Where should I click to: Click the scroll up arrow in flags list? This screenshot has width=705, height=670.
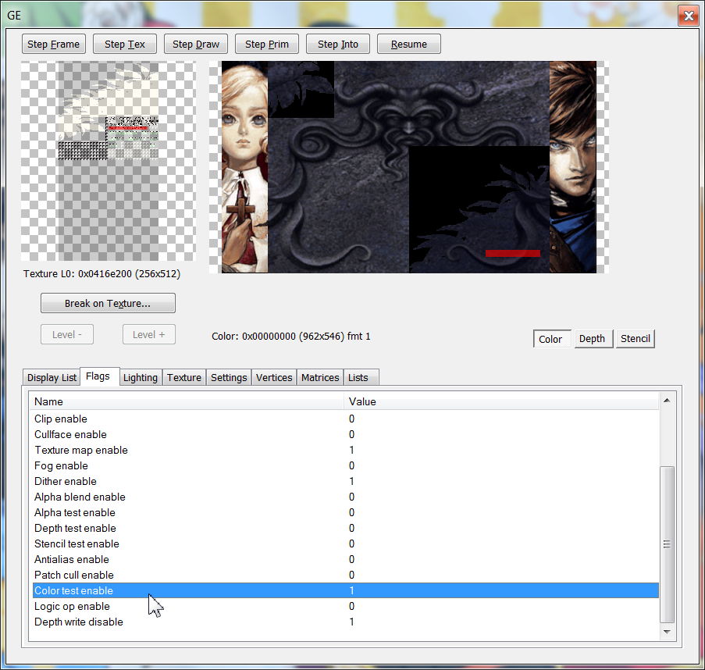pyautogui.click(x=667, y=401)
